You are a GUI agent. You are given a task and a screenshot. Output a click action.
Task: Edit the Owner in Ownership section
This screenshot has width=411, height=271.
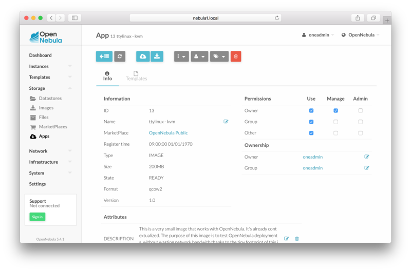[367, 157]
